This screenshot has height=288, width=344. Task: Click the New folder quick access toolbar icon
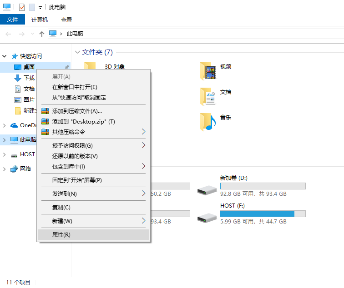(x=32, y=7)
